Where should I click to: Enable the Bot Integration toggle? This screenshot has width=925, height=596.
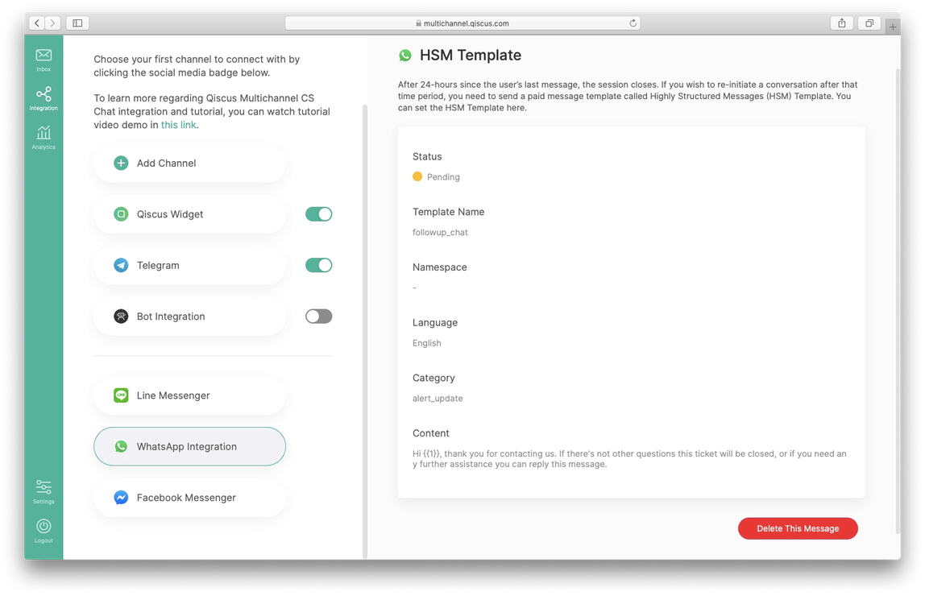point(318,317)
